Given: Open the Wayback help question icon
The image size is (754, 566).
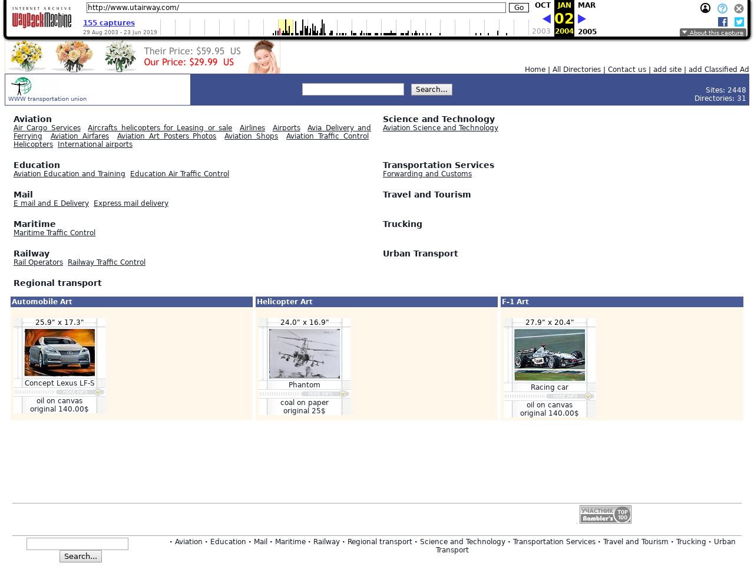Looking at the screenshot, I should point(722,8).
